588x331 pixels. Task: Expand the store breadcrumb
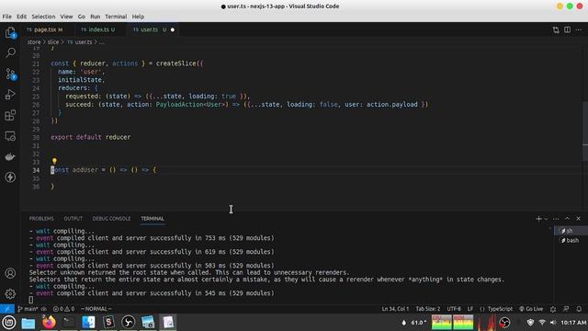pyautogui.click(x=34, y=42)
